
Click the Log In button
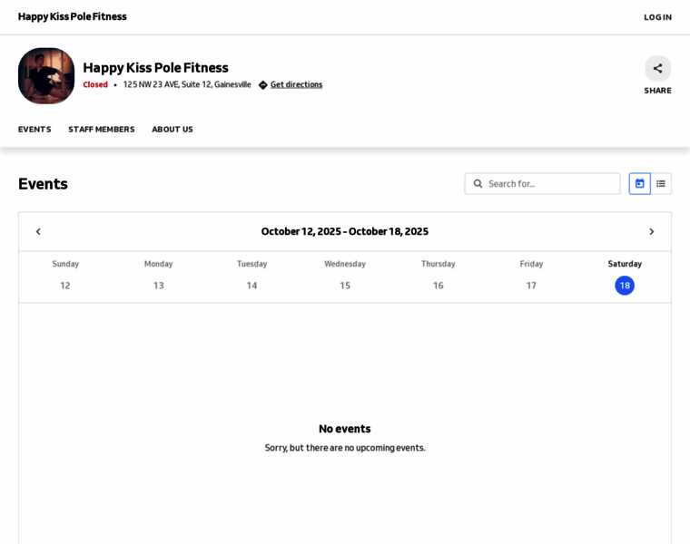tap(657, 17)
